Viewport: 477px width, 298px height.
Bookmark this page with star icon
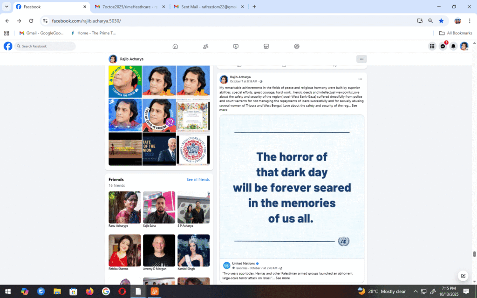pyautogui.click(x=441, y=21)
